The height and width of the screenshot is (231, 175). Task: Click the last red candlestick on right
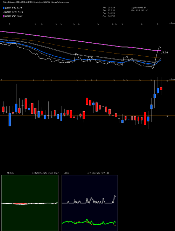[x=161, y=89]
